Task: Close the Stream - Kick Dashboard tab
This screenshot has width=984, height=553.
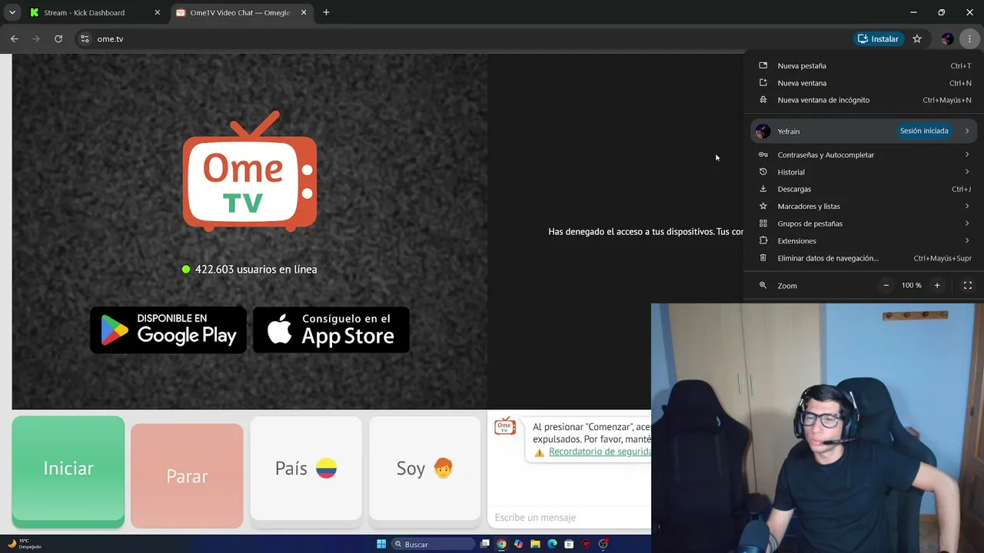Action: [x=158, y=12]
